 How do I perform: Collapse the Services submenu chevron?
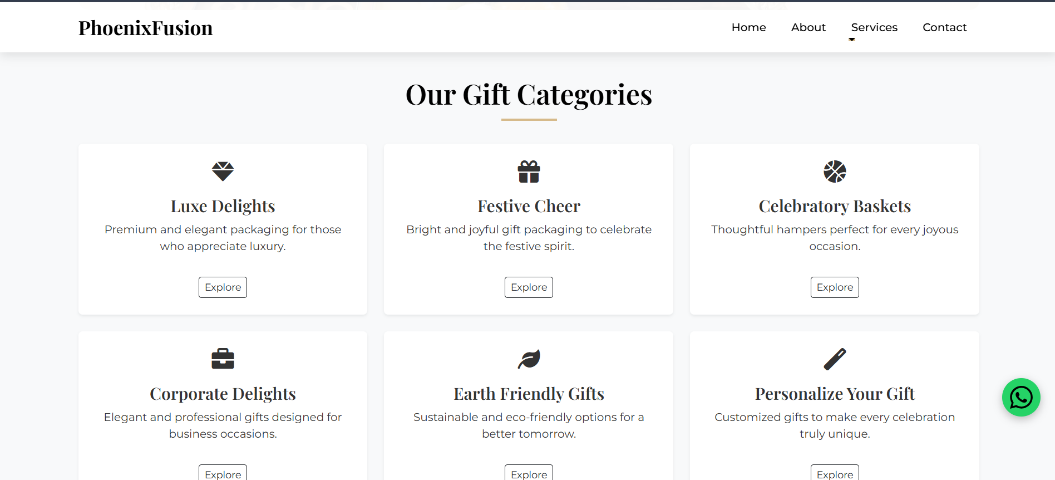[x=852, y=40]
